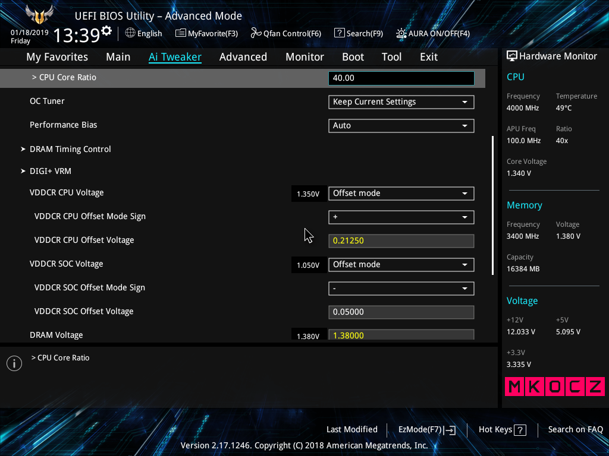The width and height of the screenshot is (609, 456).
Task: Click memory capacity 16384 MB value
Action: click(523, 269)
